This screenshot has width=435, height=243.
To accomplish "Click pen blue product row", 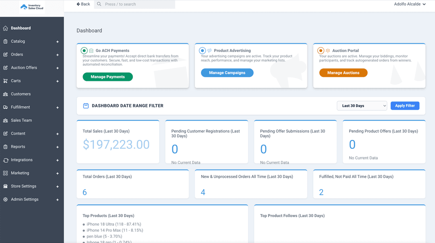I will pyautogui.click(x=104, y=236).
